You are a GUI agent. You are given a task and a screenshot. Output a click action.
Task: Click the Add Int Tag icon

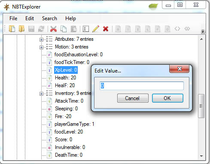[x=138, y=29]
